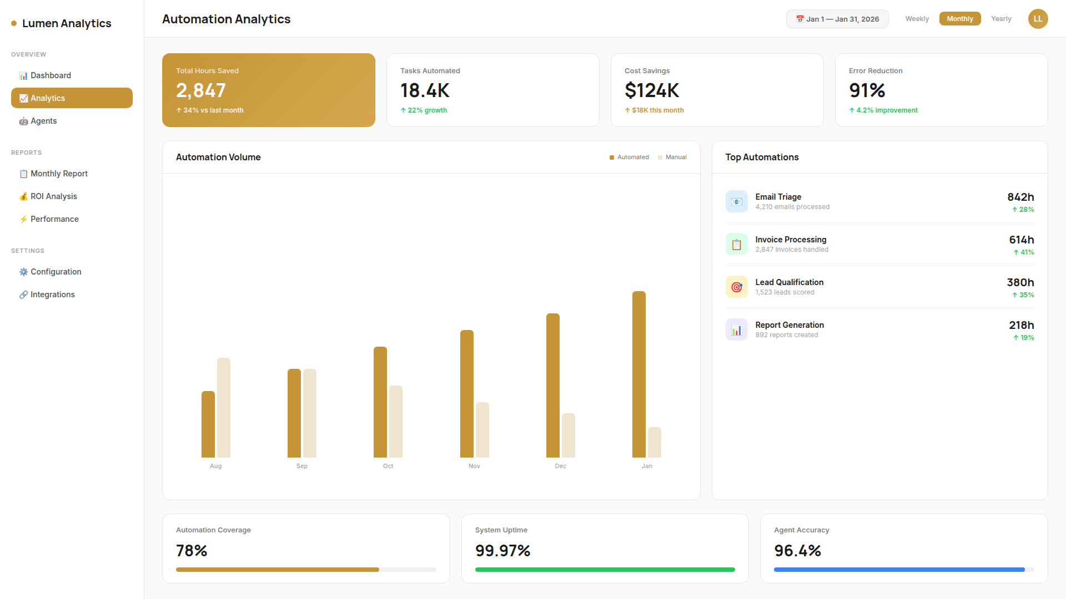Open the LL profile avatar menu
This screenshot has width=1066, height=599.
pos(1038,18)
